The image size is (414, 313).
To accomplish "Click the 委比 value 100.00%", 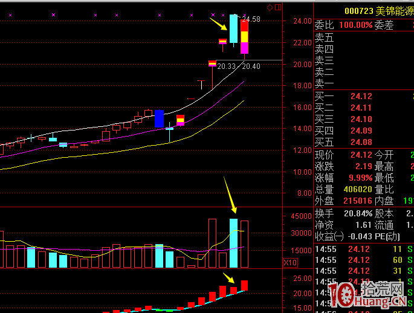I will [355, 25].
